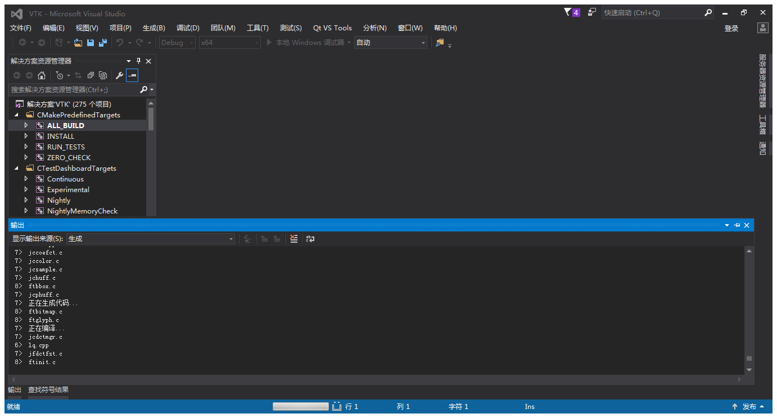Open the Qt VS Tools menu

tap(332, 28)
